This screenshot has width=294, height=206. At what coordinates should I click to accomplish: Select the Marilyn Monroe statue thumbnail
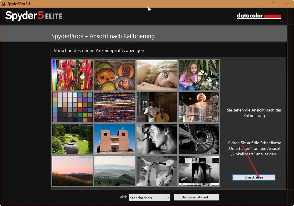(199, 107)
